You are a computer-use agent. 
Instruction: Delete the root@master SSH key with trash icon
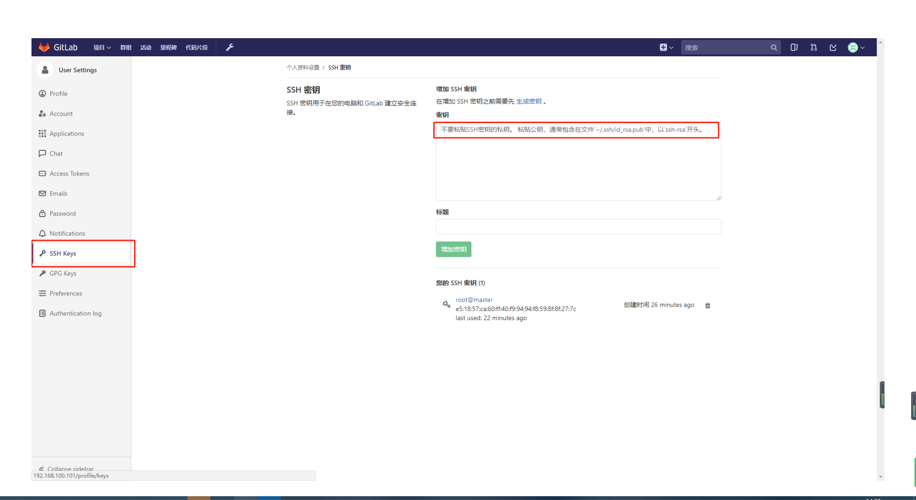tap(708, 305)
